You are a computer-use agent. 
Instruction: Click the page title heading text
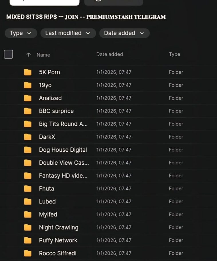point(86,17)
